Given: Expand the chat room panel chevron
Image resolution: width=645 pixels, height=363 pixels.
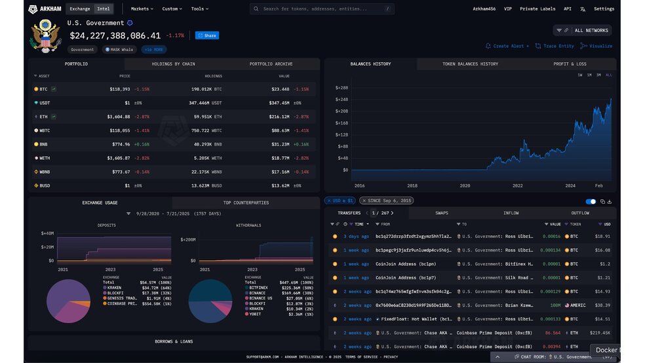Looking at the screenshot, I should (498, 357).
